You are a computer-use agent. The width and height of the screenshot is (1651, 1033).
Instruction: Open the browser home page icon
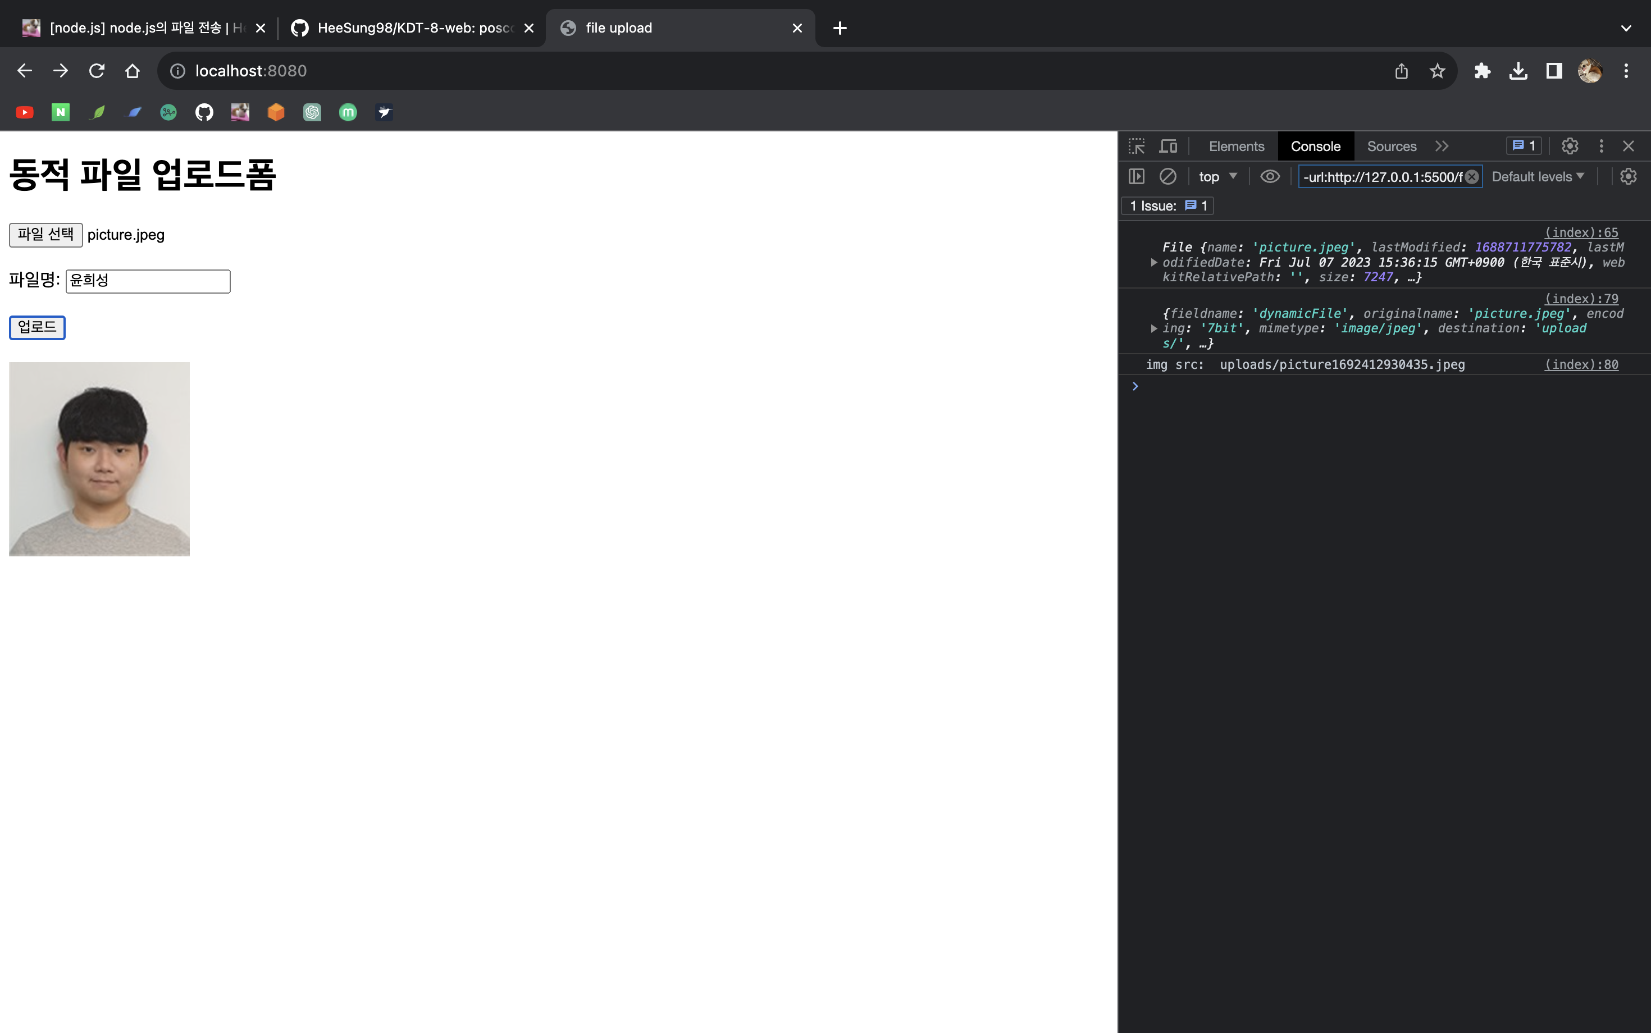133,71
